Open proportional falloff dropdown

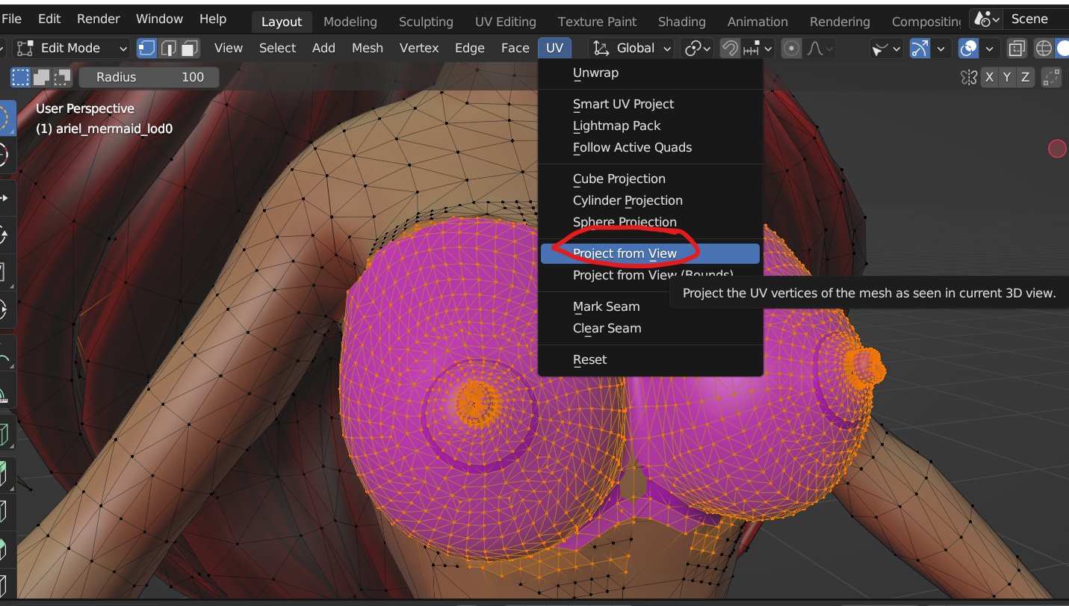click(x=819, y=49)
